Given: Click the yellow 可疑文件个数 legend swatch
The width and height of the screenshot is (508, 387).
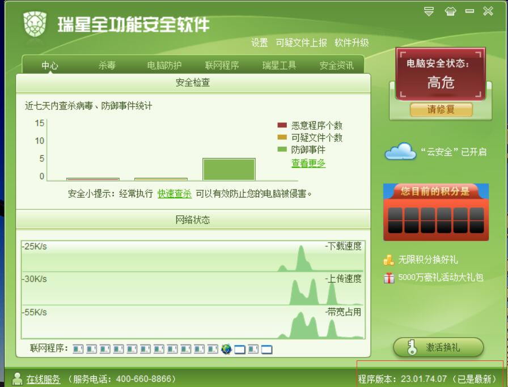Looking at the screenshot, I should point(282,137).
